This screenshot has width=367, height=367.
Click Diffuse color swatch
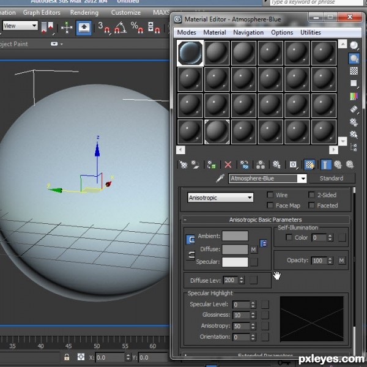click(235, 250)
